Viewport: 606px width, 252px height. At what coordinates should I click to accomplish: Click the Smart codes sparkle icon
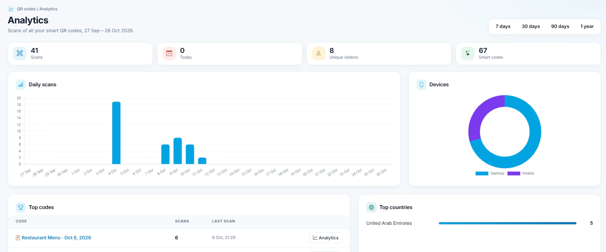point(468,54)
